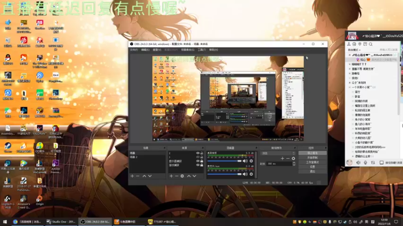The image size is (403, 226).
Task: Open the 查看(V) menu in OBS
Action: tap(157, 50)
